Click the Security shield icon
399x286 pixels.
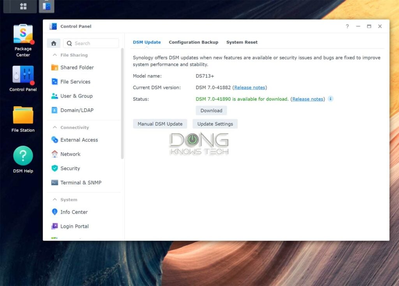55,168
